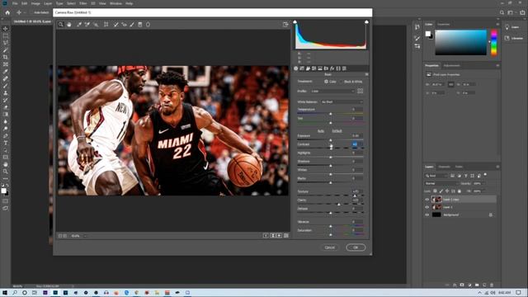
Task: Open the File menu
Action: point(15,3)
